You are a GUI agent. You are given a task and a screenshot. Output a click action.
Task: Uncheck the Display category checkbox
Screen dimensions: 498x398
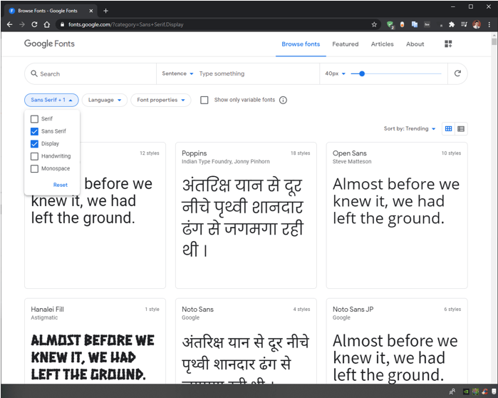coord(34,143)
